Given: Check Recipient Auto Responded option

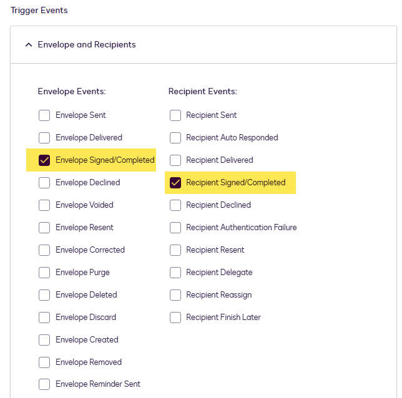Looking at the screenshot, I should (x=175, y=138).
